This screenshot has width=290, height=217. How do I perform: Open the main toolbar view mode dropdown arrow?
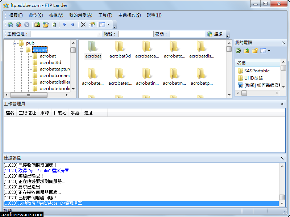pyautogui.click(x=108, y=25)
